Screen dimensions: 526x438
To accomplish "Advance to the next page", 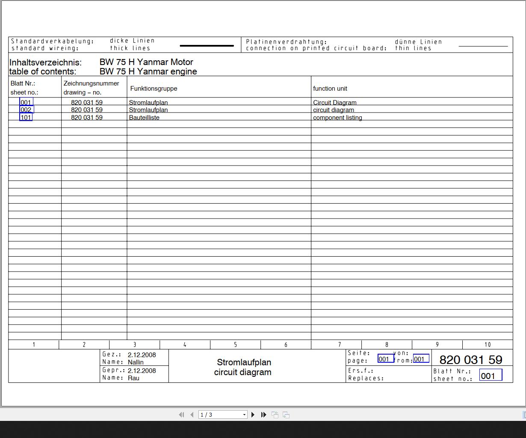I will pyautogui.click(x=253, y=414).
